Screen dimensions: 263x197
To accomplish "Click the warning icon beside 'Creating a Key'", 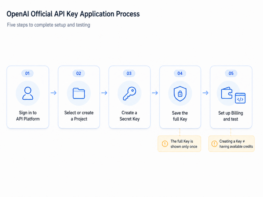I will click(214, 144).
